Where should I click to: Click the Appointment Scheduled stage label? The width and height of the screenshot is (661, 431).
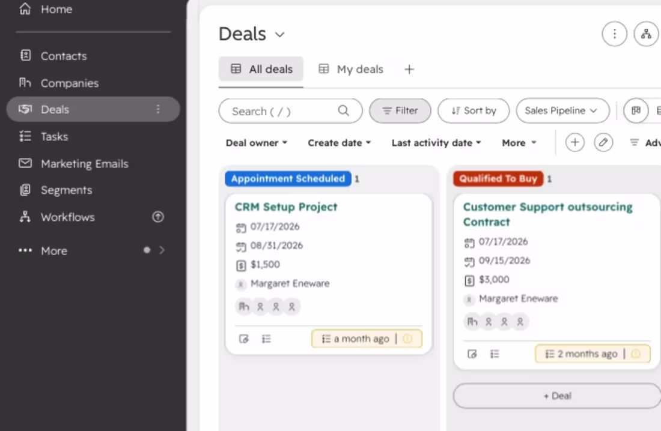pos(288,179)
